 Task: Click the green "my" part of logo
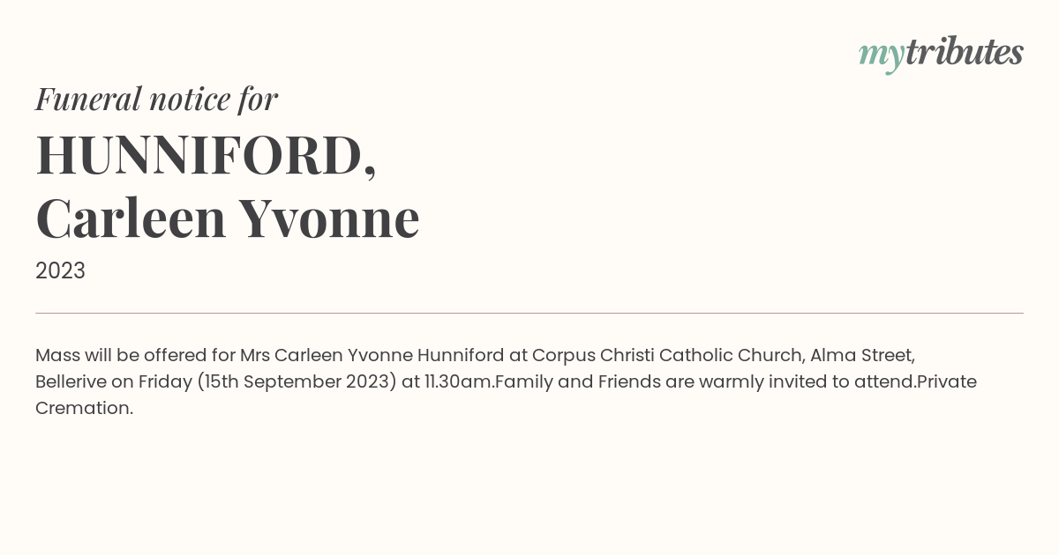click(882, 56)
